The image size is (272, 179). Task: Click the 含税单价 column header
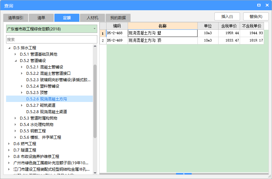coord(229,26)
